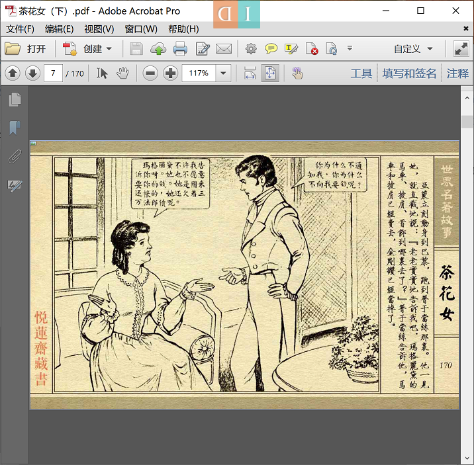Click the Print icon
474x465 pixels.
pyautogui.click(x=180, y=48)
